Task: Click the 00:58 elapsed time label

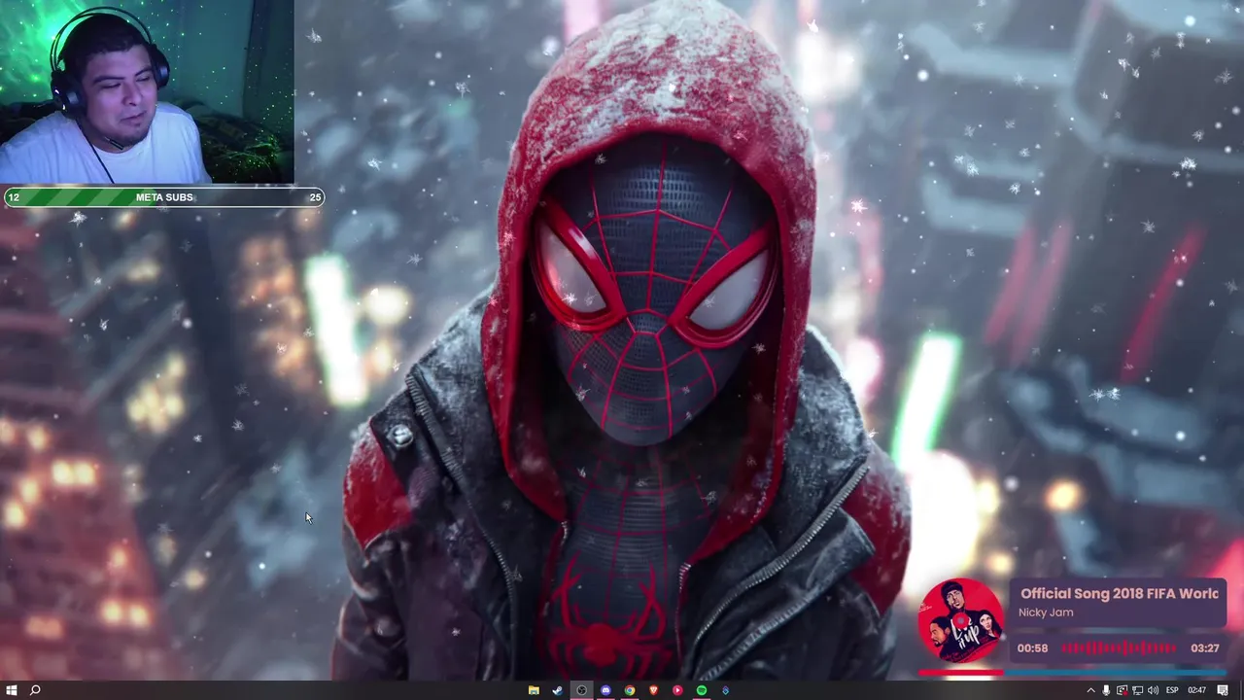Action: [1032, 647]
